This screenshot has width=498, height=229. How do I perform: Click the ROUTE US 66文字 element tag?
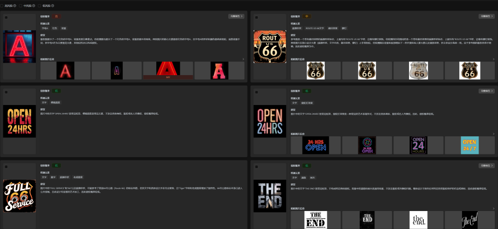pyautogui.click(x=315, y=28)
